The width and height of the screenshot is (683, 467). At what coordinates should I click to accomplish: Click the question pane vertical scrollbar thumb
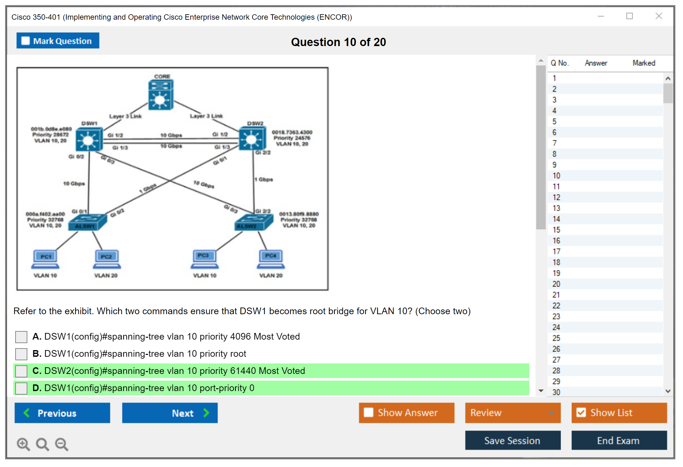point(541,147)
